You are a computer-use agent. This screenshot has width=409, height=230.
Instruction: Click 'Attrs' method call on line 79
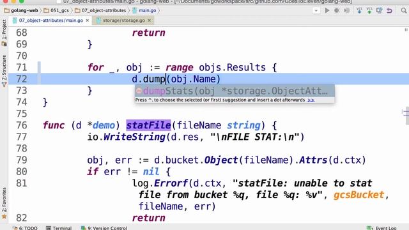point(313,160)
